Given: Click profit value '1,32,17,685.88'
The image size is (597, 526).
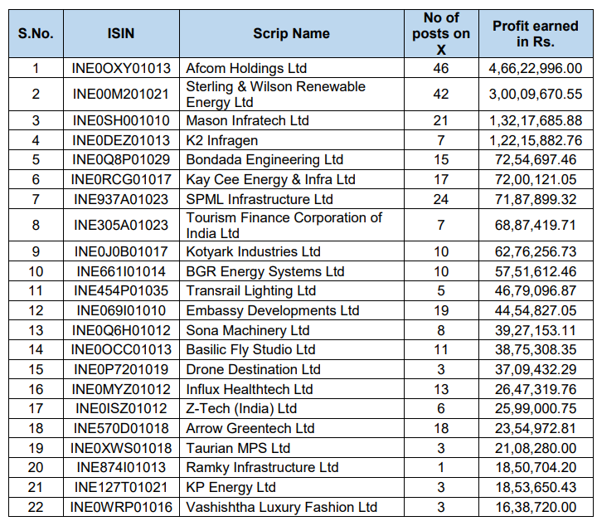Looking at the screenshot, I should click(536, 120).
